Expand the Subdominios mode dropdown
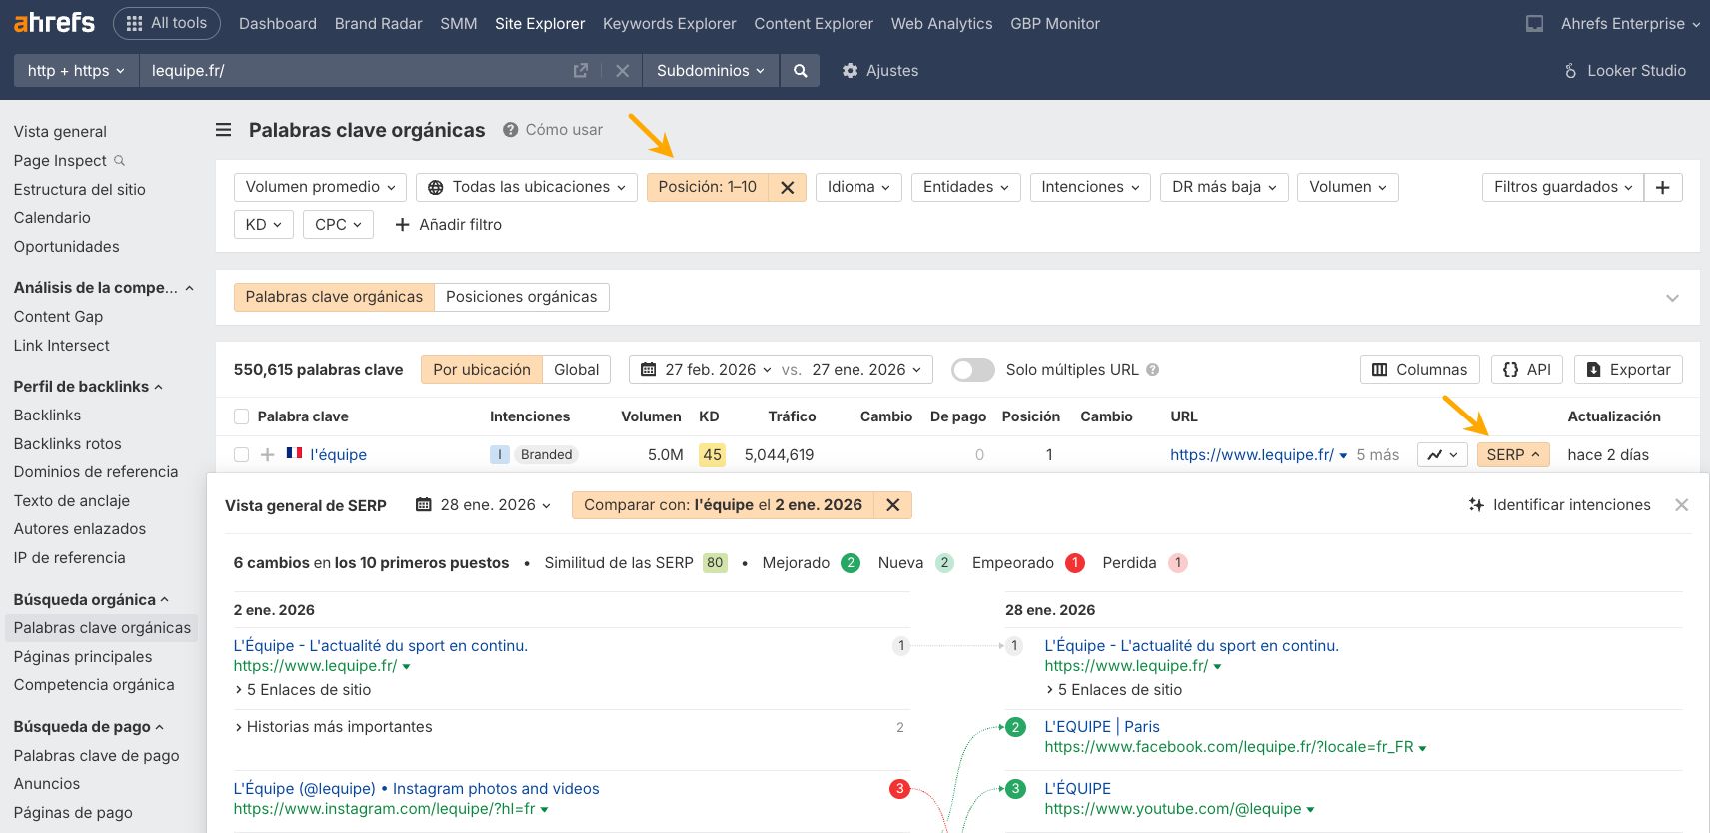Screen dimensions: 1710x833 tap(710, 71)
